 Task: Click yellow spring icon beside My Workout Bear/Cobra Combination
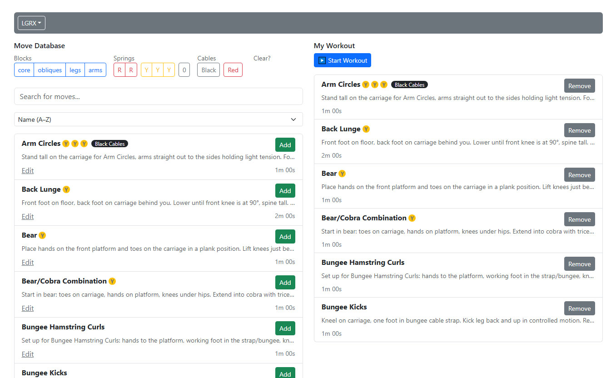click(x=412, y=218)
